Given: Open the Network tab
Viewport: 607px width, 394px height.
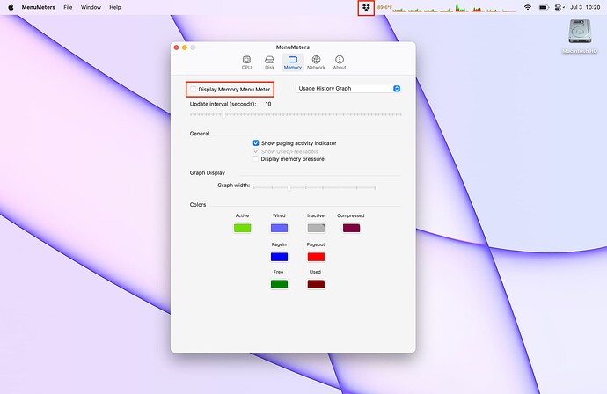Looking at the screenshot, I should (x=316, y=62).
